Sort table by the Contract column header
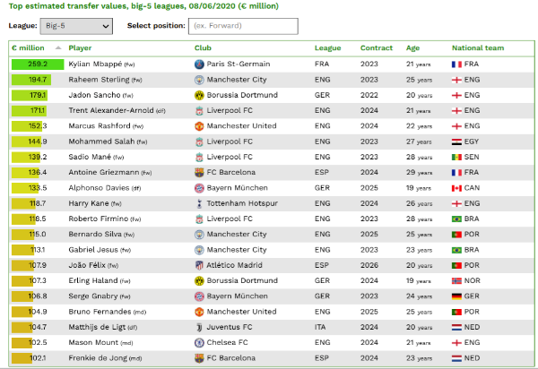The image size is (538, 369). click(377, 48)
